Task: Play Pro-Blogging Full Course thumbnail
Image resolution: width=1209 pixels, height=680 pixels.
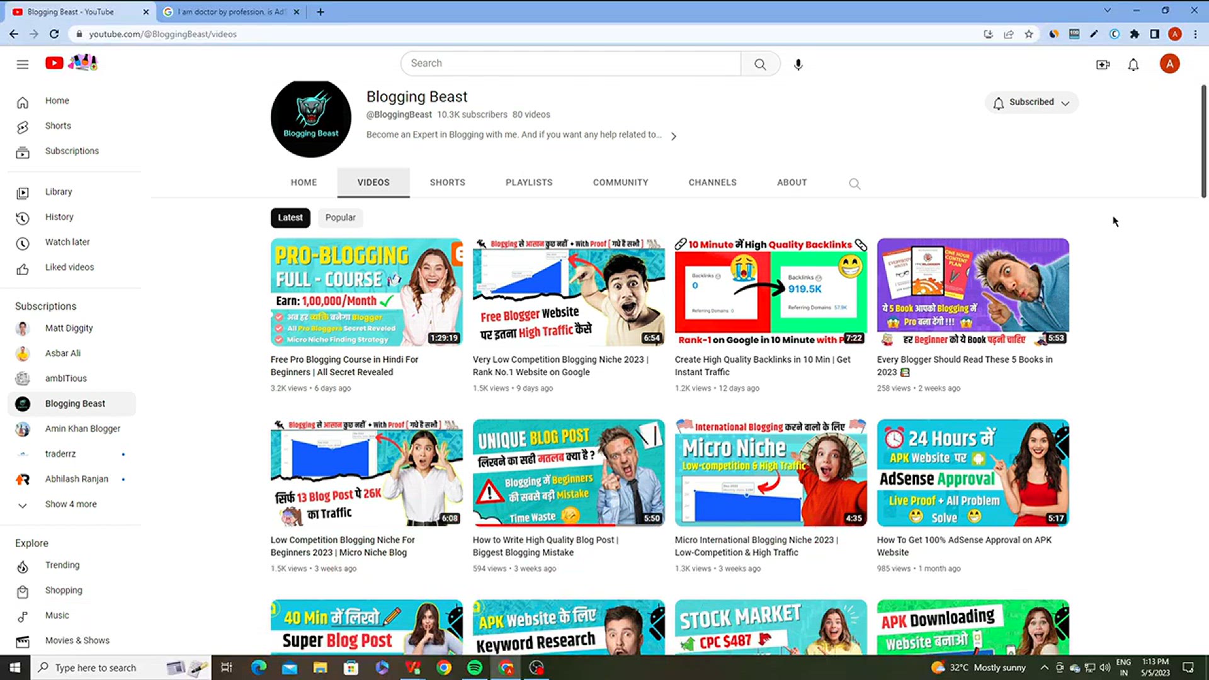Action: point(366,292)
